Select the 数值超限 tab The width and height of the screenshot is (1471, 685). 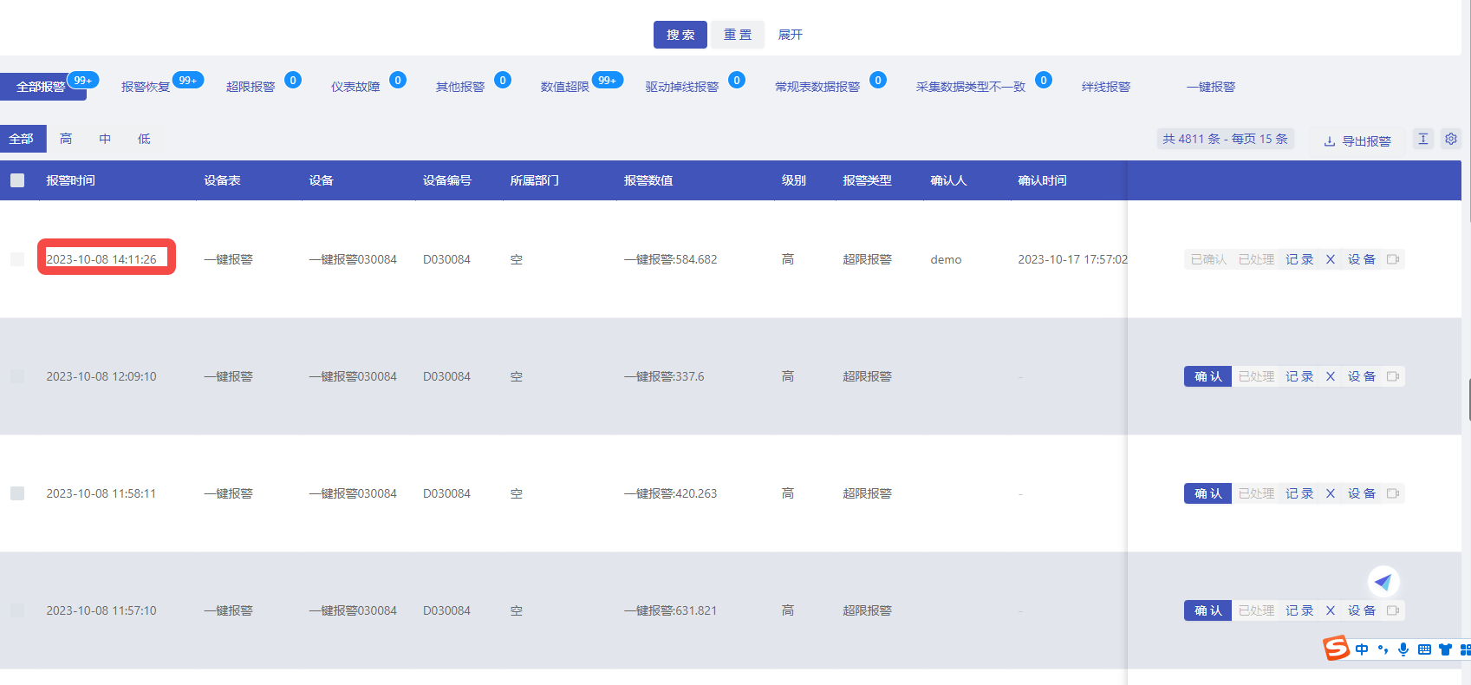[x=565, y=87]
